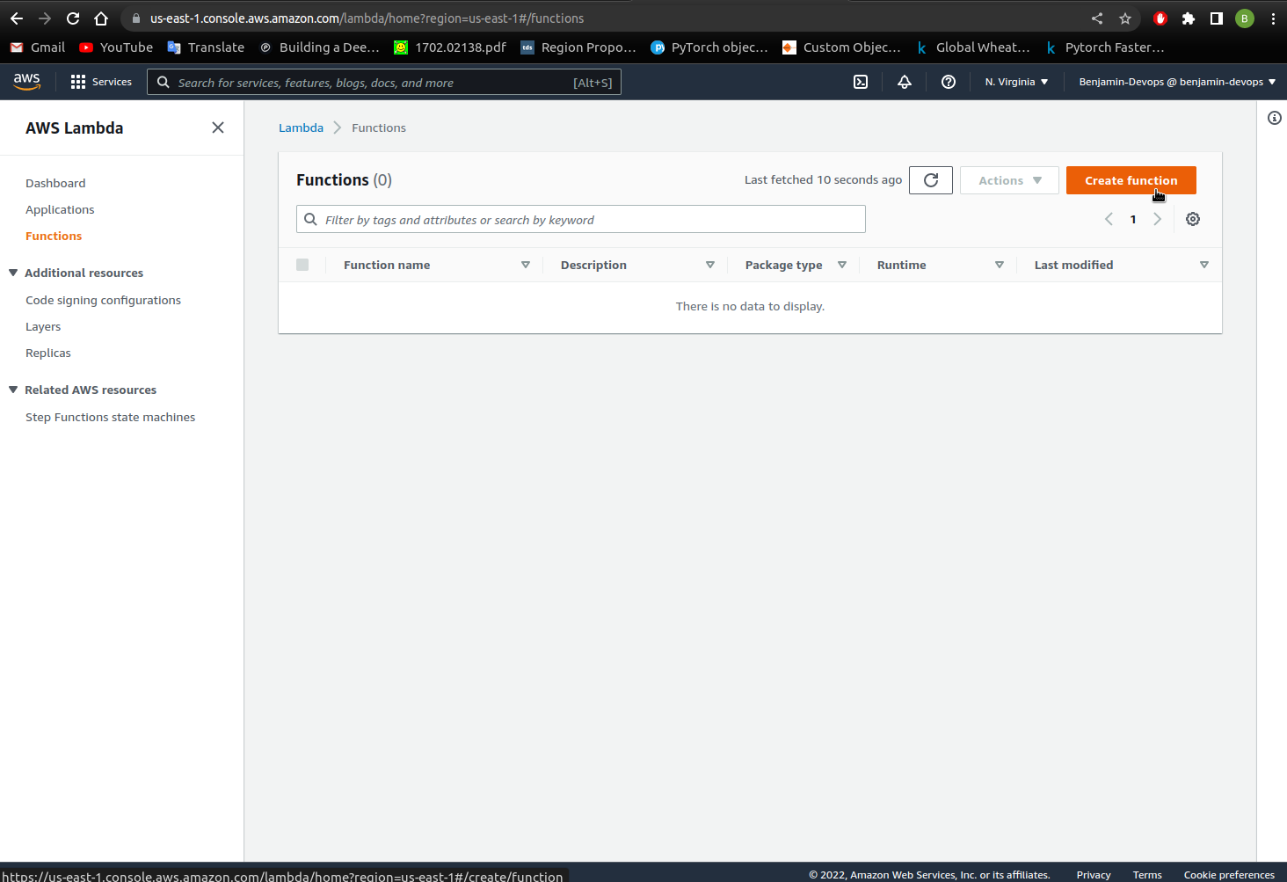Open the notifications bell

point(905,82)
